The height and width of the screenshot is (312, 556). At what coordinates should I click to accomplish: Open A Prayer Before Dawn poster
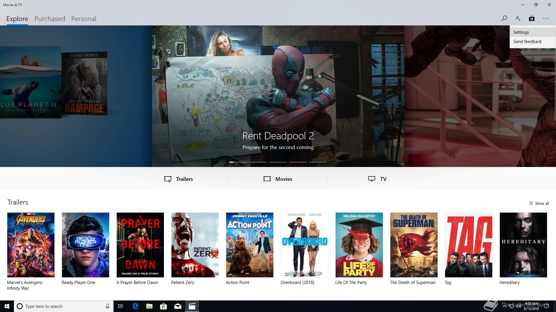140,245
